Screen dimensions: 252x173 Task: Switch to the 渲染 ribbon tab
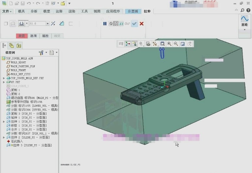coord(72,11)
